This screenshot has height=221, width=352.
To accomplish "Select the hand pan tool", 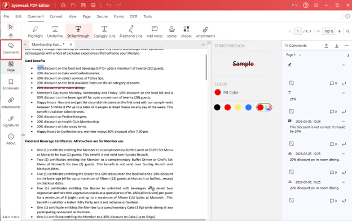I will 11,36.
